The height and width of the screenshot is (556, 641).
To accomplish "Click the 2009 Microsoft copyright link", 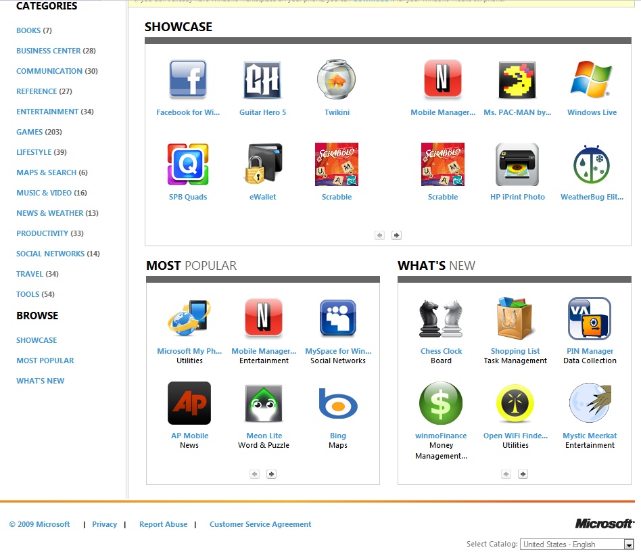I will point(40,524).
